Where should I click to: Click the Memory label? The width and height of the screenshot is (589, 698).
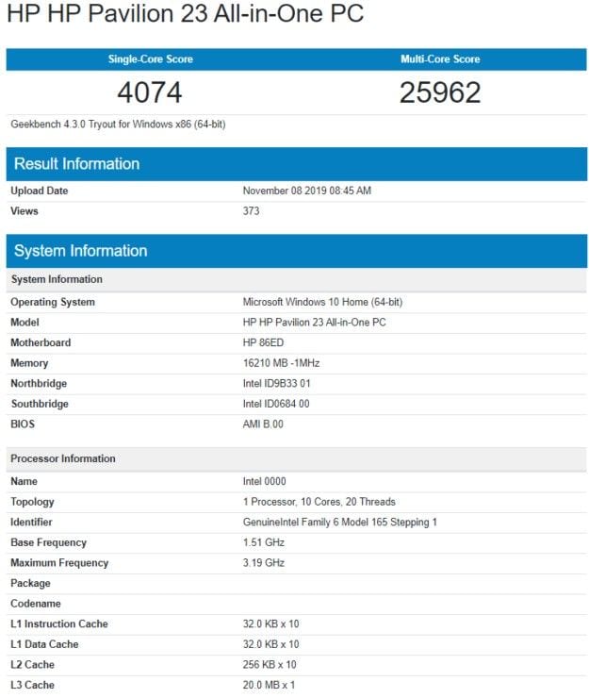(x=29, y=363)
